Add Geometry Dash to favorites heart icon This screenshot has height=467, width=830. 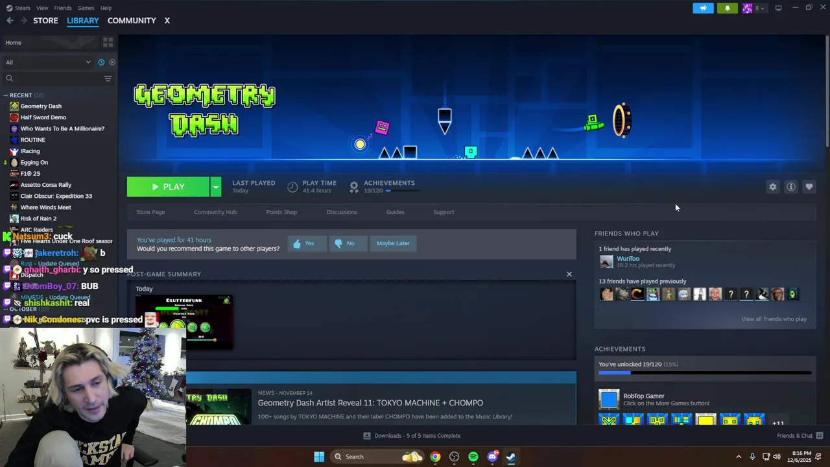(809, 187)
